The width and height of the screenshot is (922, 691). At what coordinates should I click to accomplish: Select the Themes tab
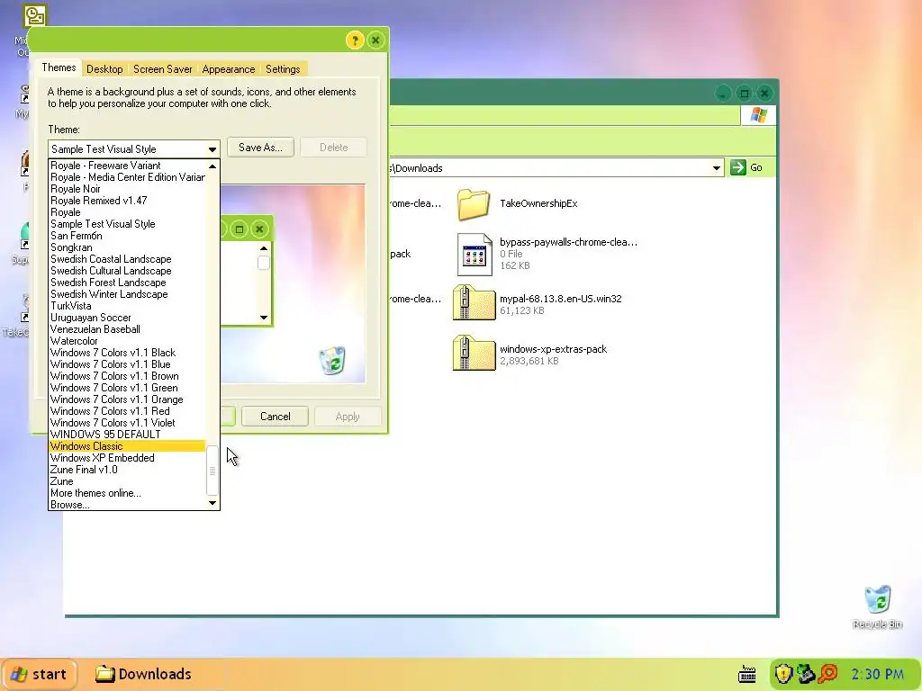click(59, 67)
